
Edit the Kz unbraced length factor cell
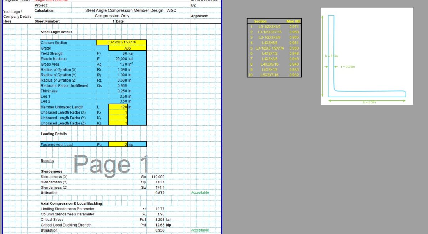118,123
